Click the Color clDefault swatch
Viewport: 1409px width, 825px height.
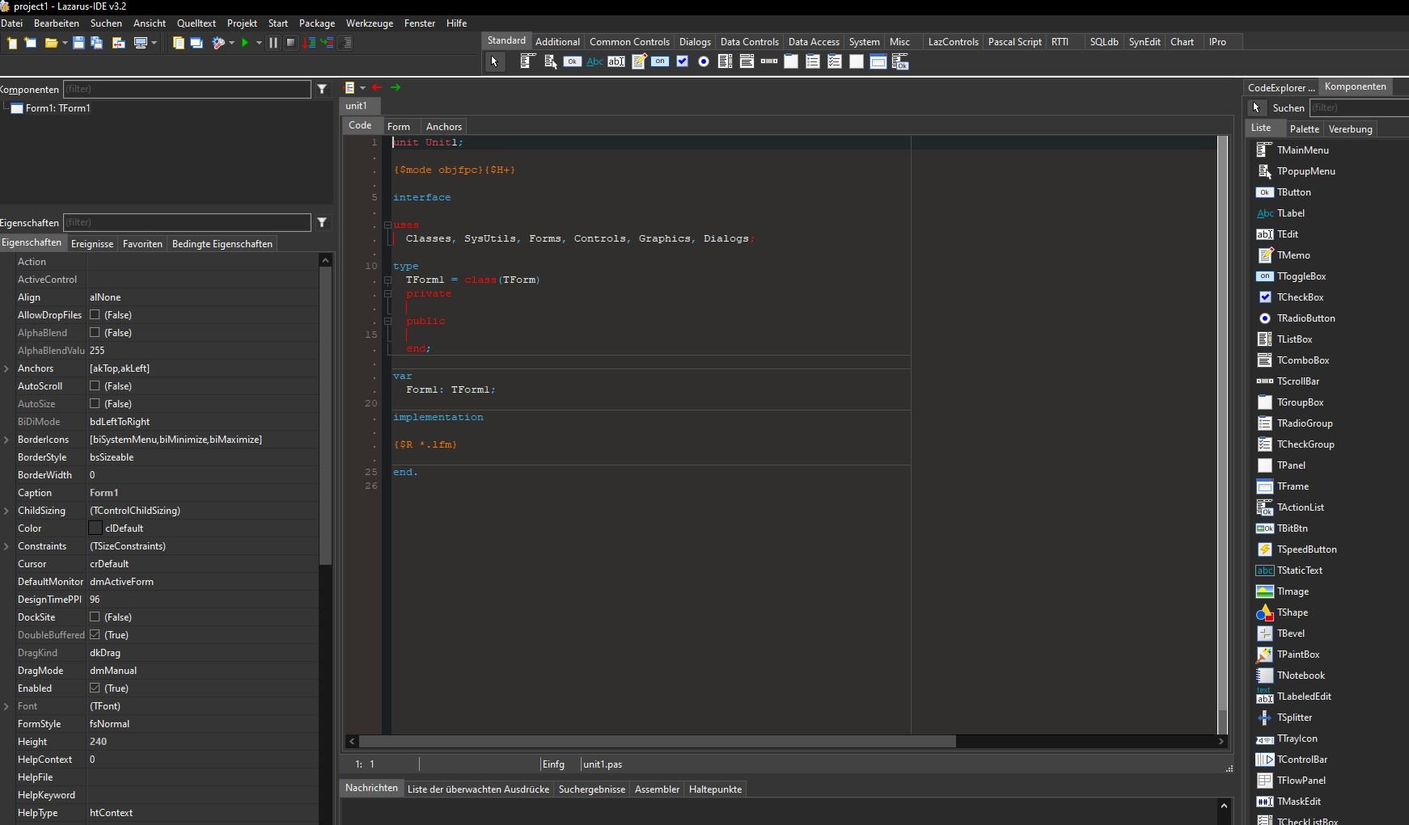point(95,528)
